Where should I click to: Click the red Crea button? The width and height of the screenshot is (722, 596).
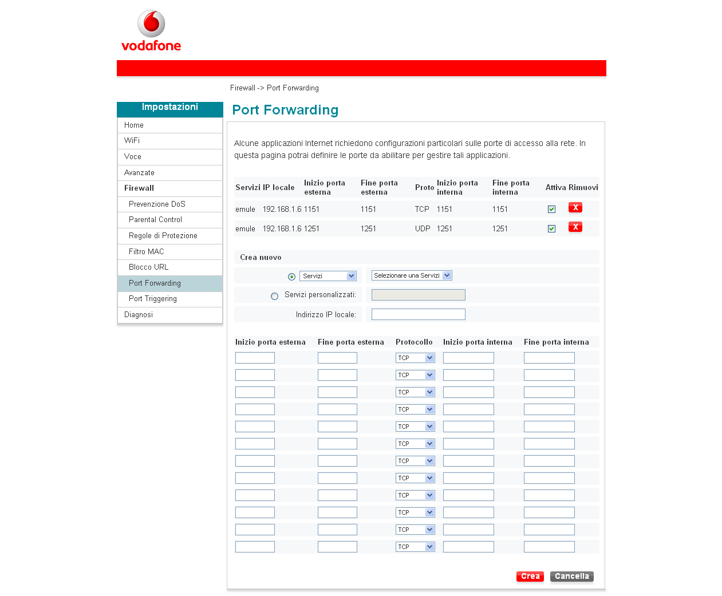530,577
